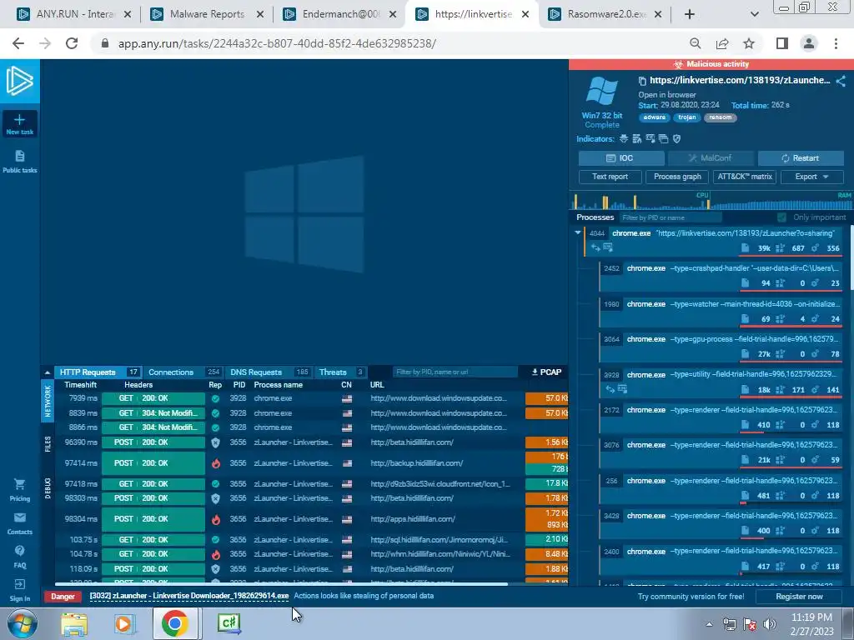854x640 pixels.
Task: Open Chrome three-dot menu
Action: [836, 43]
